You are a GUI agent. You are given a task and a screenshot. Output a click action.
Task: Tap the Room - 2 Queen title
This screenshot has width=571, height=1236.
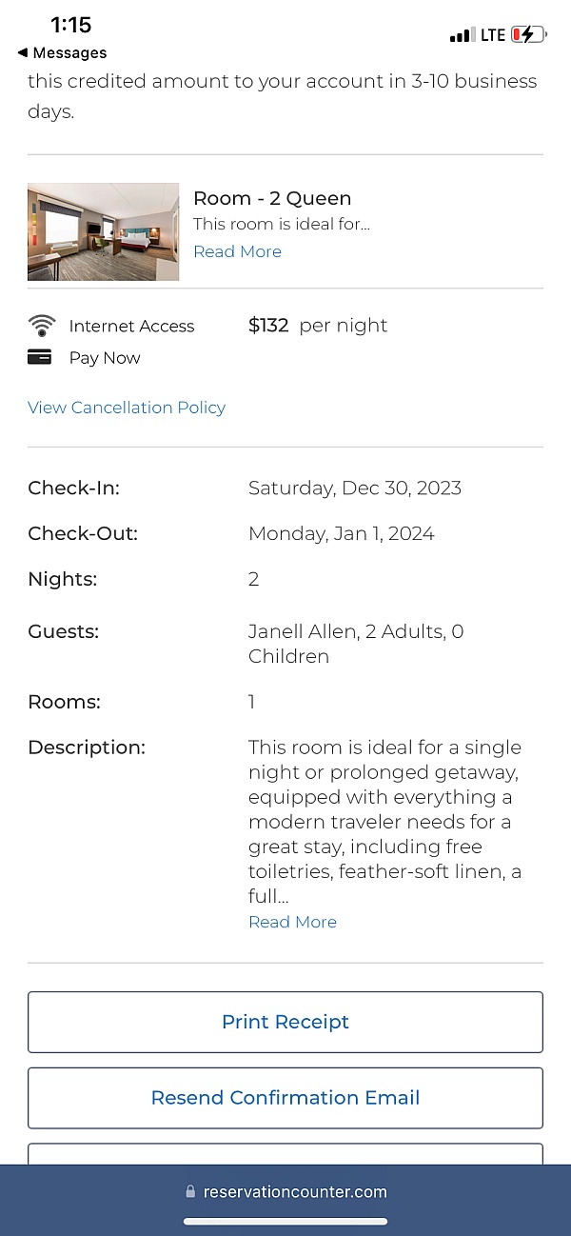(x=272, y=198)
